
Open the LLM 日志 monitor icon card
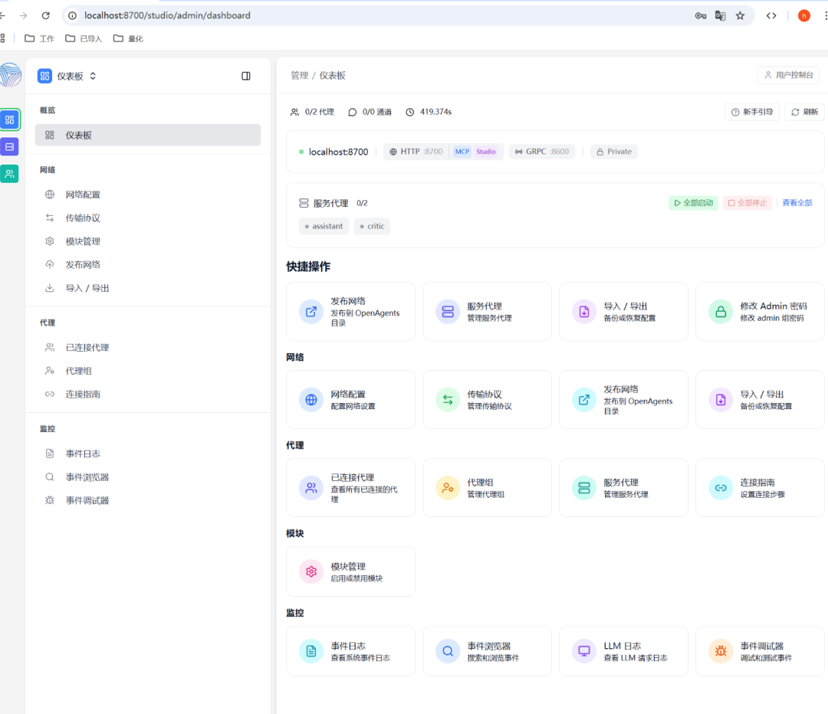623,651
